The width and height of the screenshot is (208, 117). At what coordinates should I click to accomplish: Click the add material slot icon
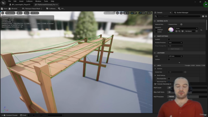(181, 24)
